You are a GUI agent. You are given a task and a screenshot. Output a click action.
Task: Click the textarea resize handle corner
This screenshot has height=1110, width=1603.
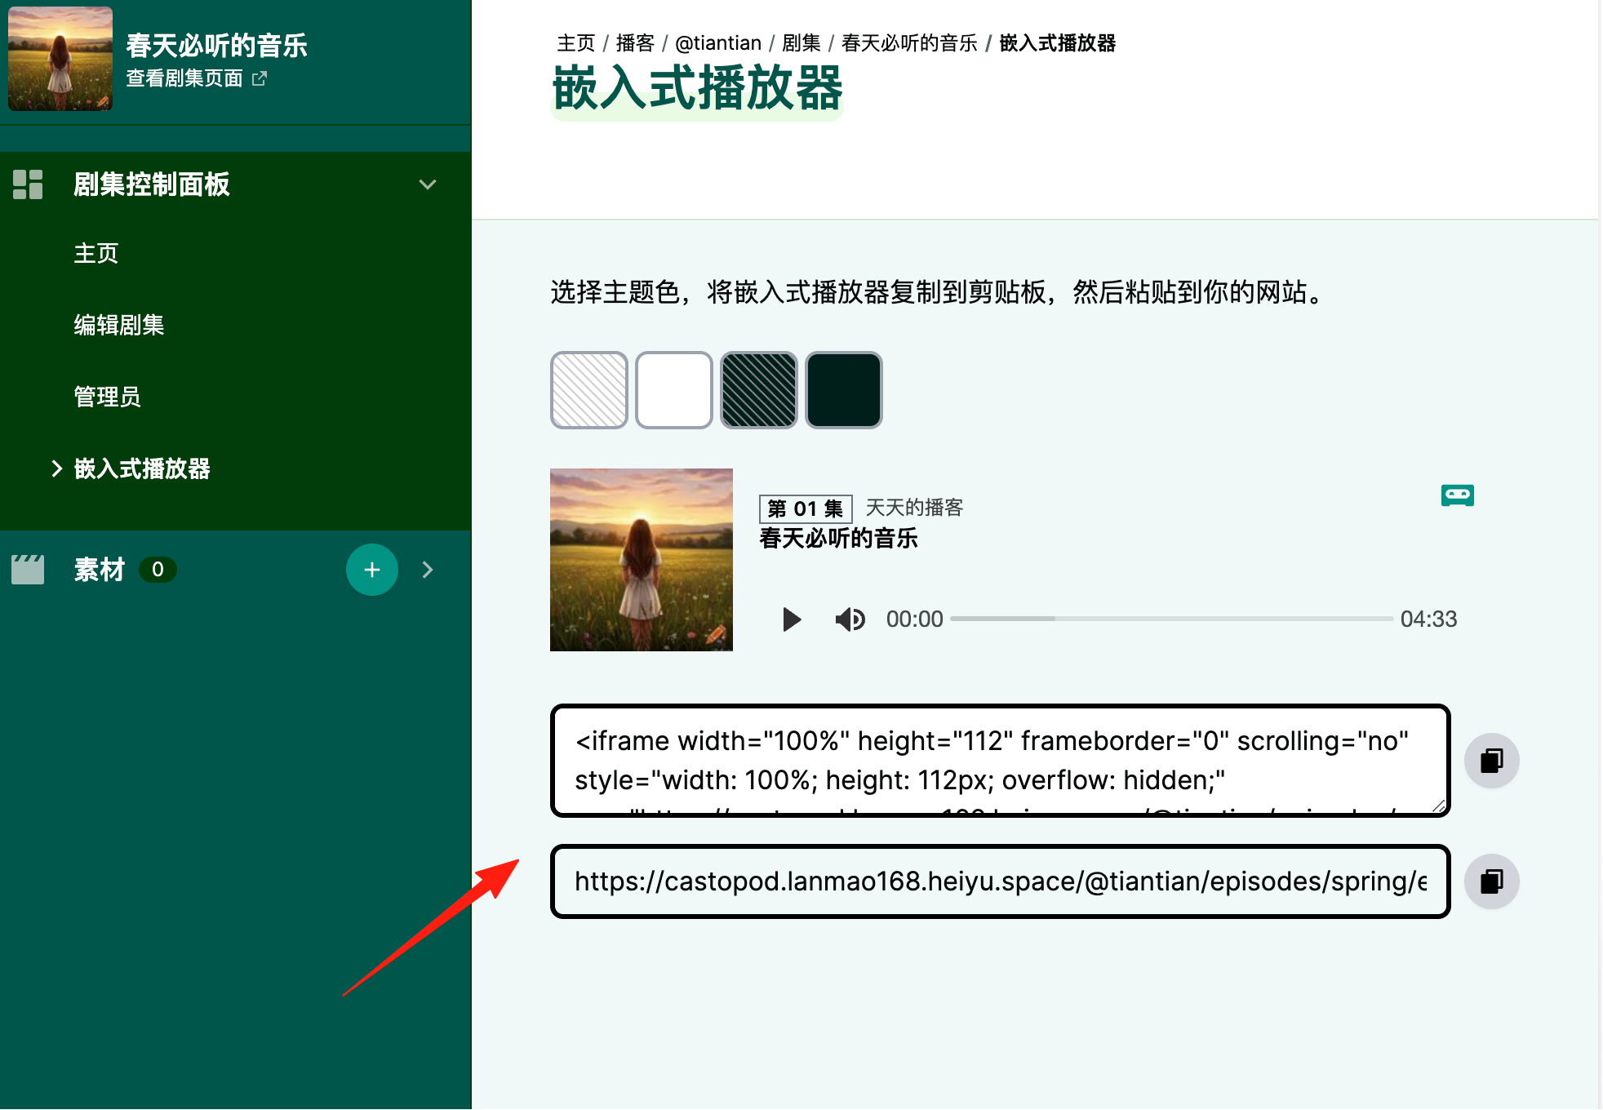tap(1440, 806)
